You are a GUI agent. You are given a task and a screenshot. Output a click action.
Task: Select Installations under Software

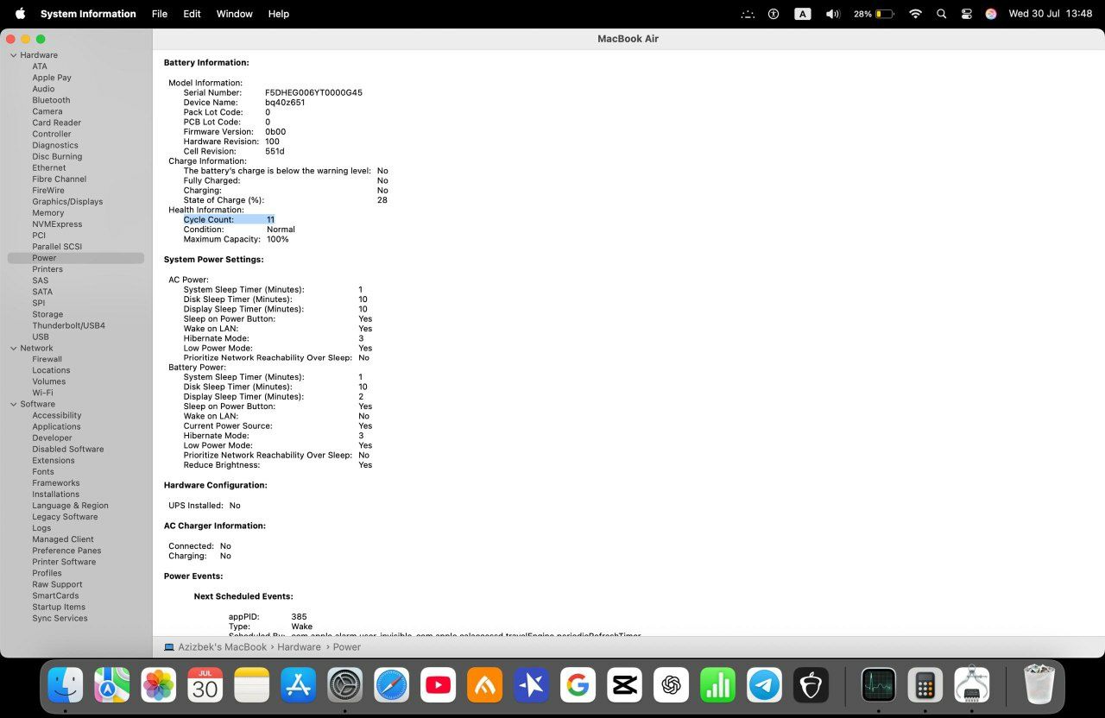pos(55,494)
